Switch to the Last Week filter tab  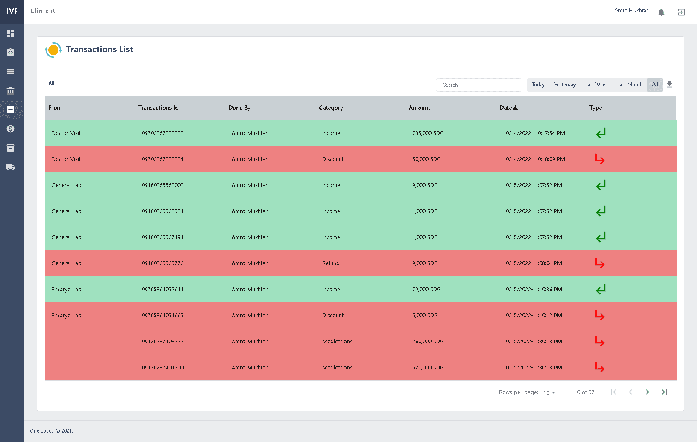pyautogui.click(x=596, y=85)
